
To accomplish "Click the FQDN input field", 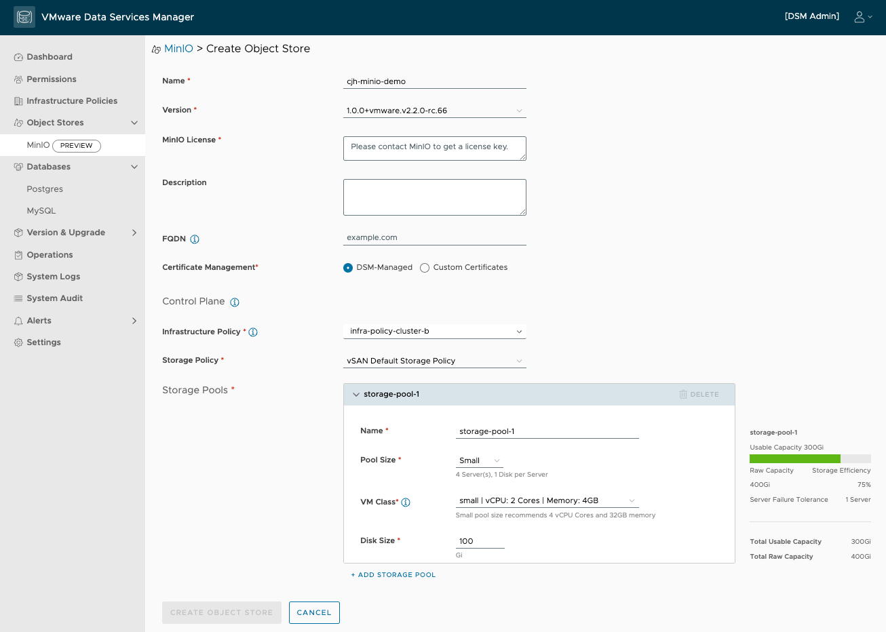I will 435,237.
